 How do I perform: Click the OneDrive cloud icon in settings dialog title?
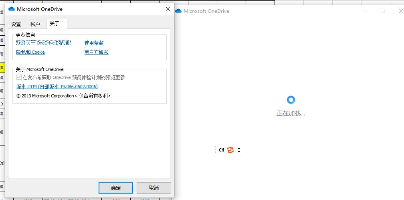(12, 9)
